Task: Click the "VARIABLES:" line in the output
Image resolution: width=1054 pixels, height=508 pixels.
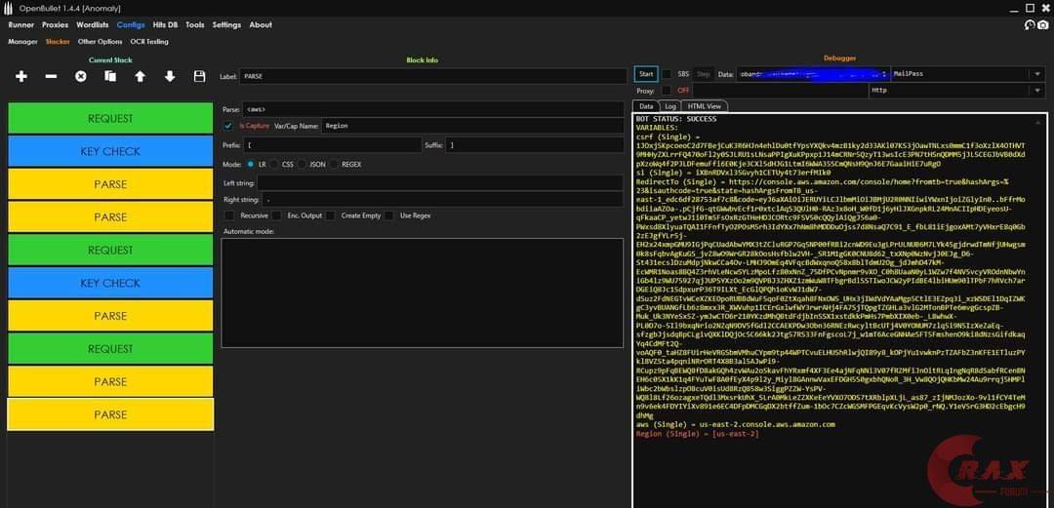Action: [x=658, y=128]
